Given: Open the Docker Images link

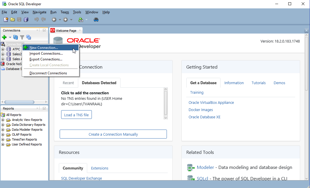Looking at the screenshot, I should (201, 110).
